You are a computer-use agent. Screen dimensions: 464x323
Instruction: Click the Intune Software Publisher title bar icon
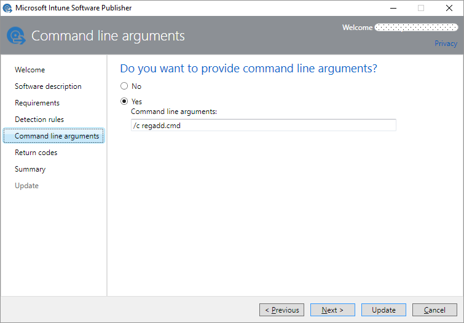pyautogui.click(x=7, y=8)
